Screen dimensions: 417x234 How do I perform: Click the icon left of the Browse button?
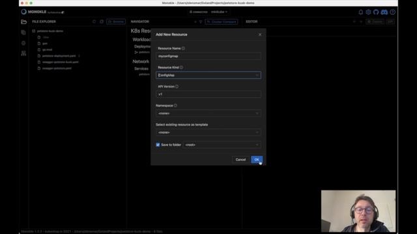[102, 21]
